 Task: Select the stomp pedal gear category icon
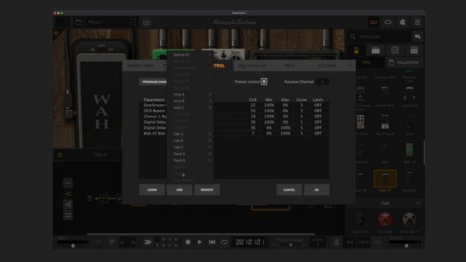[x=356, y=50]
